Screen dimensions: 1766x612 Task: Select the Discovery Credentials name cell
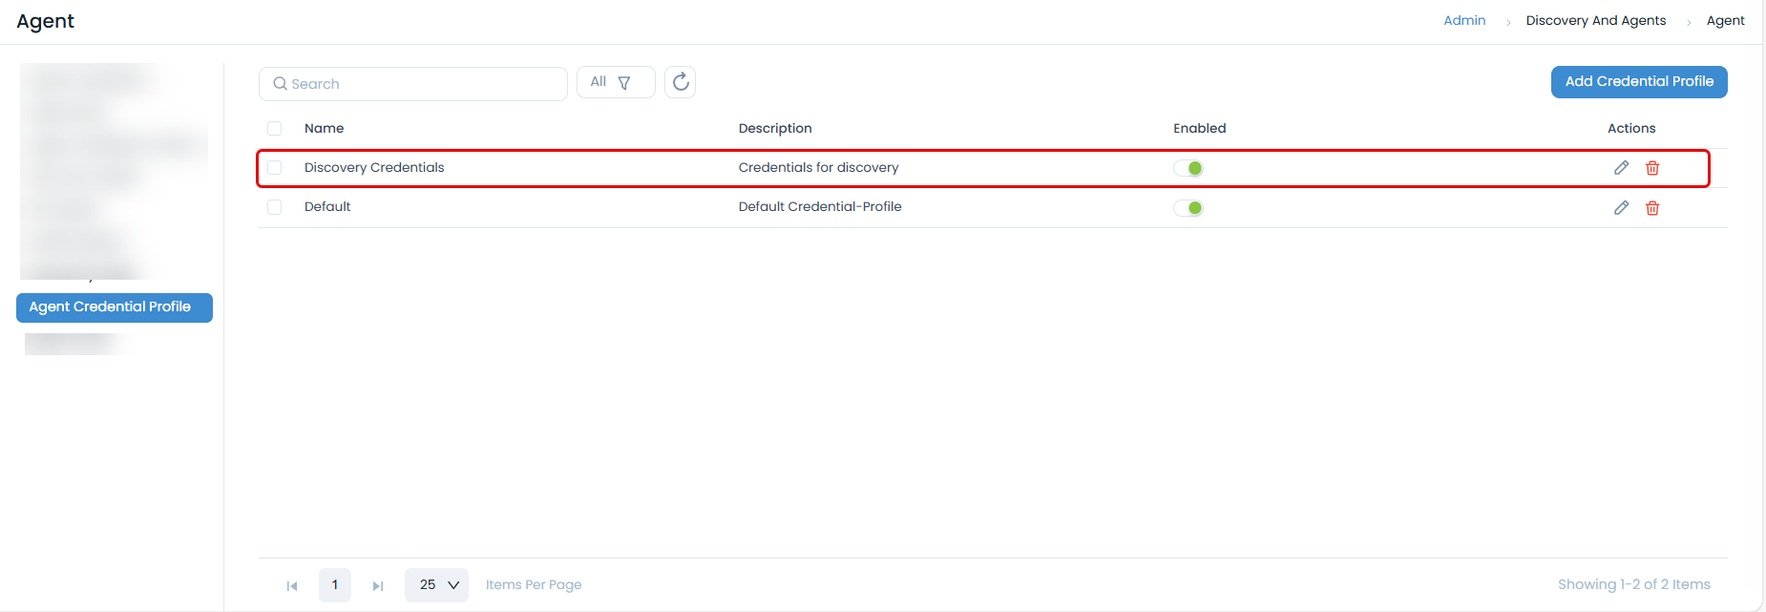374,167
